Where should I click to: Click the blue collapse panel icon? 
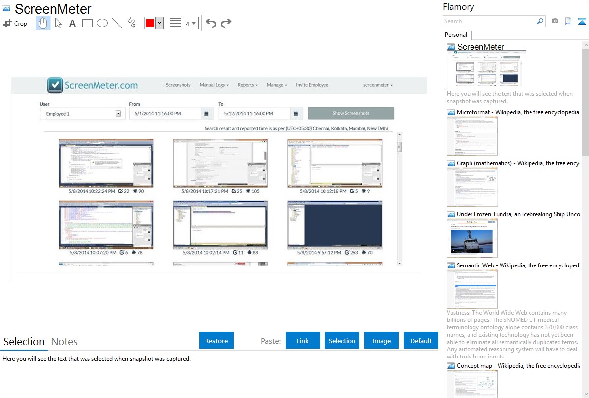(582, 21)
